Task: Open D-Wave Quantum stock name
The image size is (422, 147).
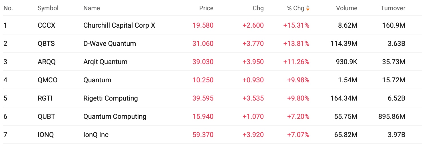Action: coord(110,44)
